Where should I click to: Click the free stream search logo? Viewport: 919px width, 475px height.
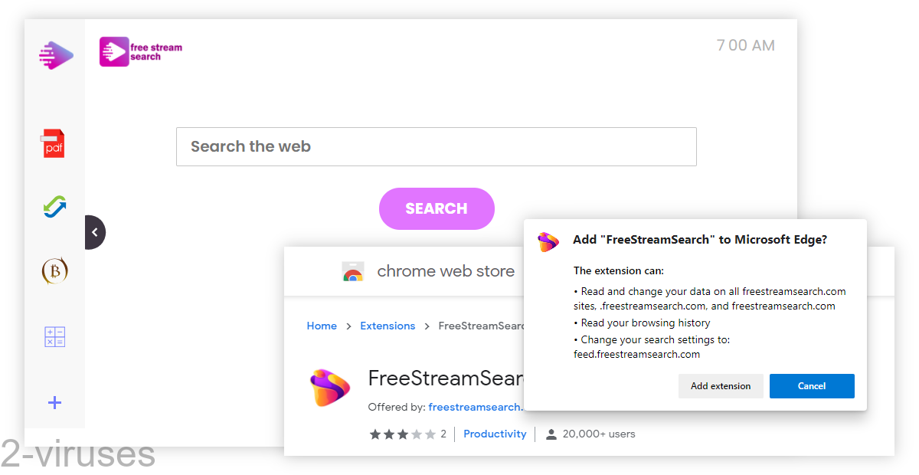point(141,52)
